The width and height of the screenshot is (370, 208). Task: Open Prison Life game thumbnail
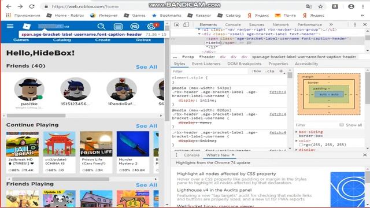tap(96, 144)
